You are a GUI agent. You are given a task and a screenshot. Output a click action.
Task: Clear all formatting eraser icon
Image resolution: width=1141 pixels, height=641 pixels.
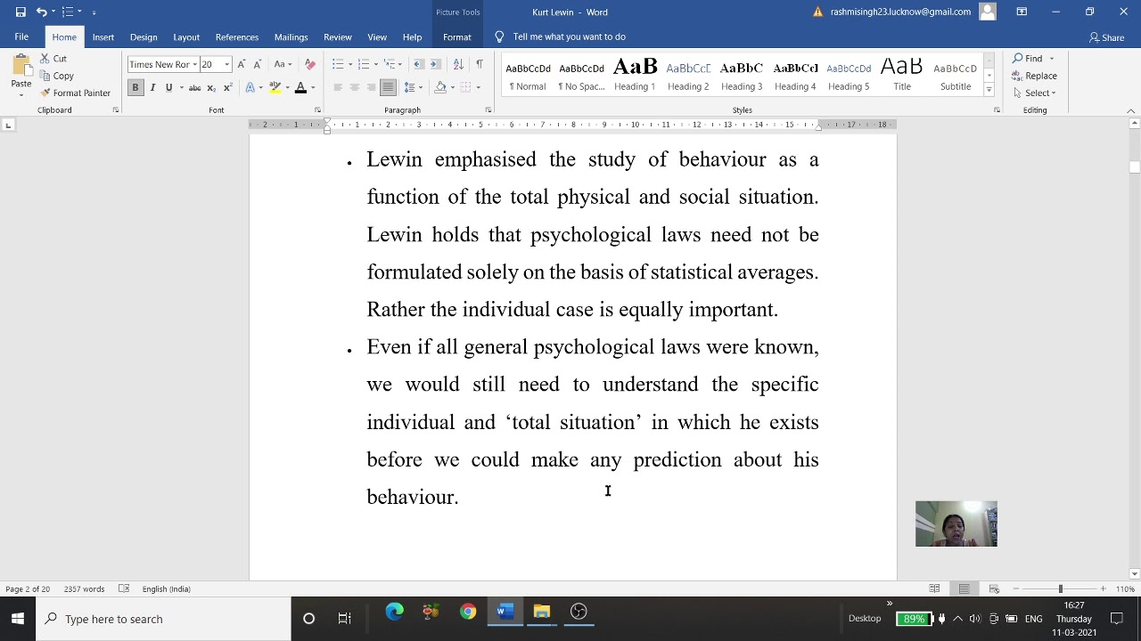309,64
